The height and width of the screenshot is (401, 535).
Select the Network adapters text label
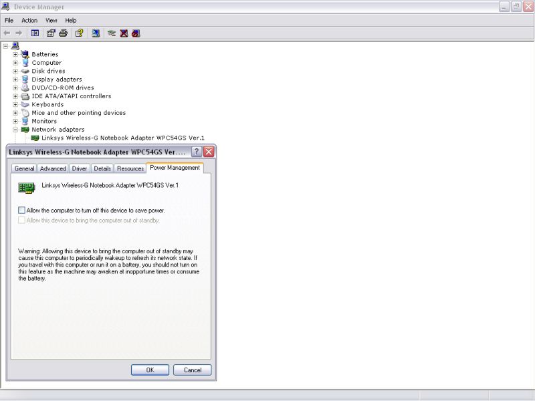pyautogui.click(x=58, y=130)
